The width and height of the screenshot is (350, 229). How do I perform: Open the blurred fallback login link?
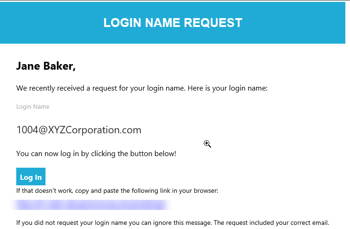91,205
